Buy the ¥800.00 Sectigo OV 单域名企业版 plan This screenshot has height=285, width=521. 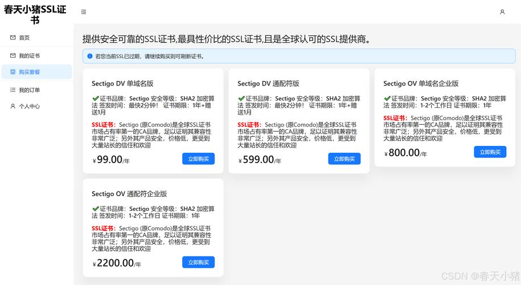pyautogui.click(x=490, y=152)
